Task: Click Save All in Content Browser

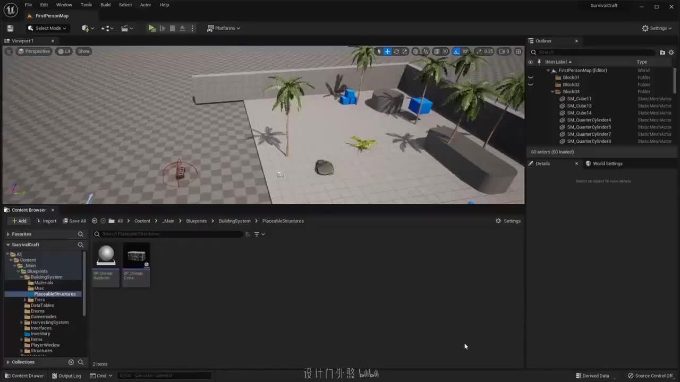Action: coord(74,221)
